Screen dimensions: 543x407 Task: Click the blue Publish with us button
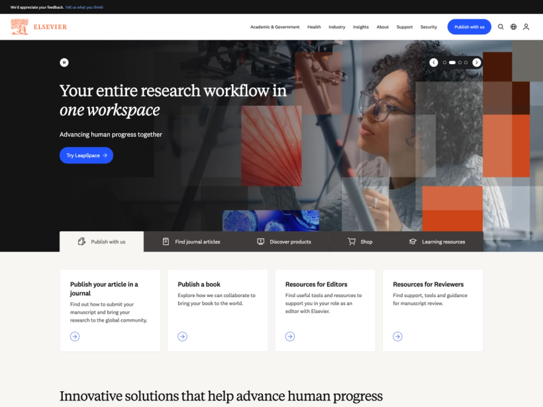(x=469, y=26)
